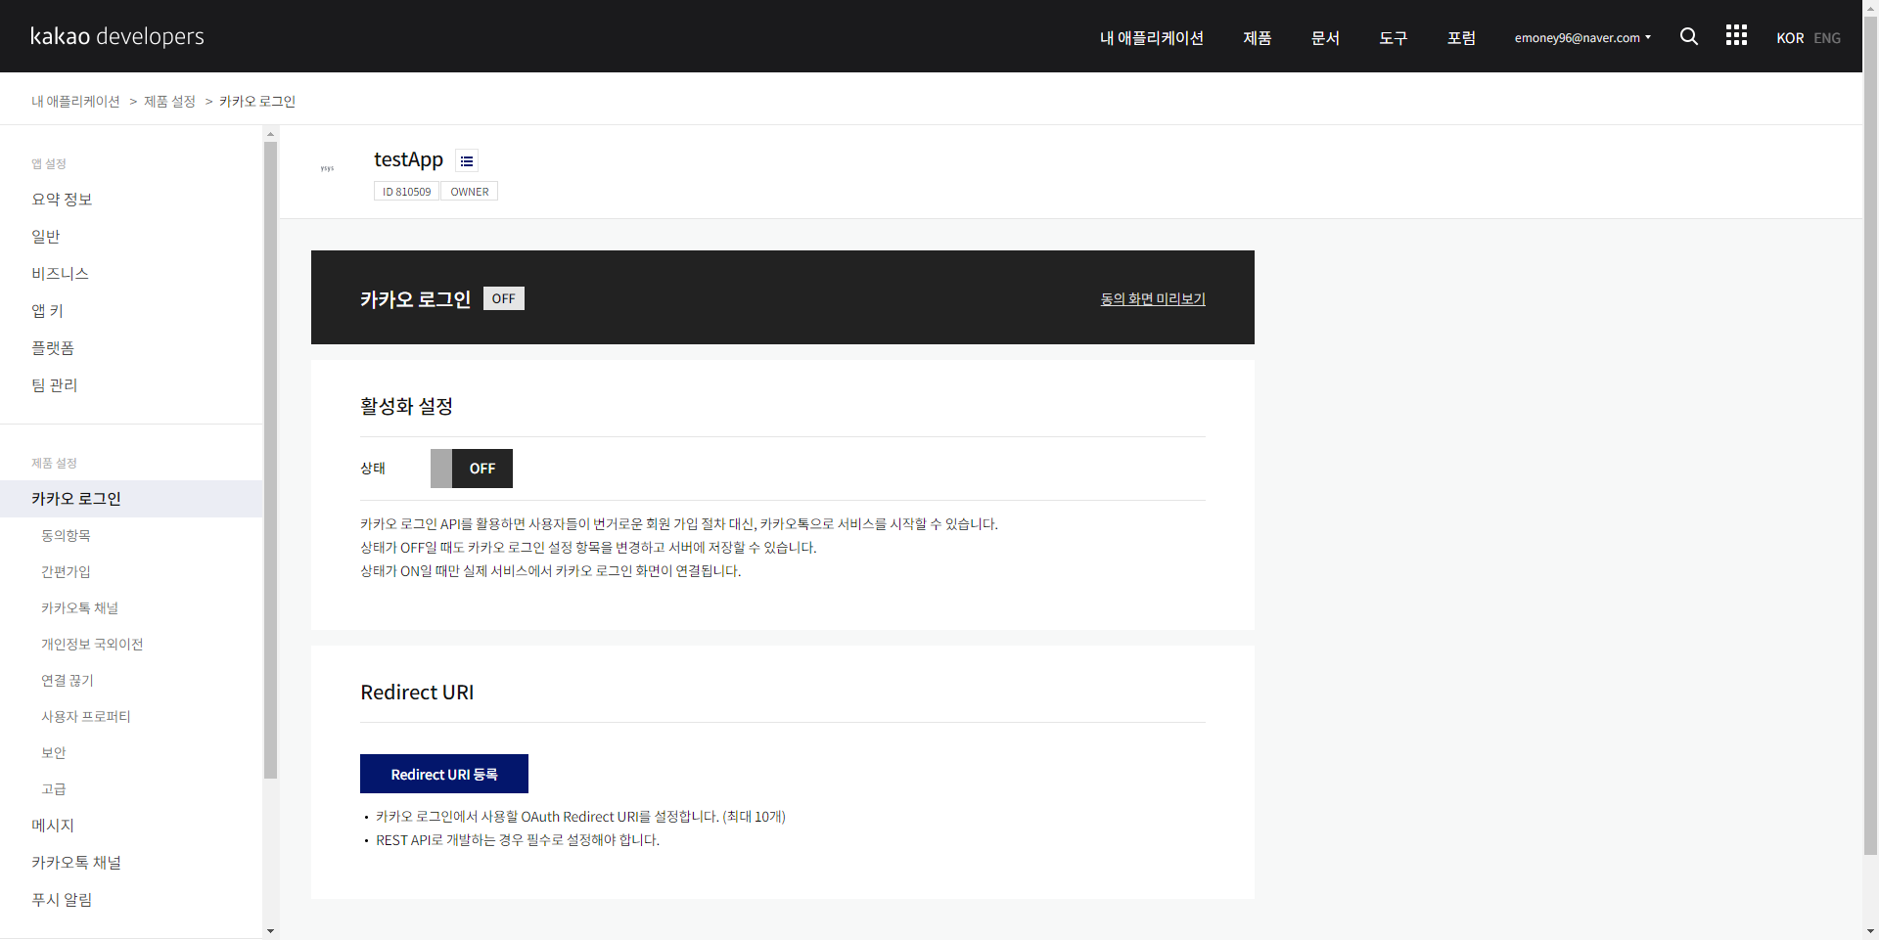This screenshot has height=940, width=1879.
Task: Open the 문서 top menu
Action: [x=1325, y=37]
